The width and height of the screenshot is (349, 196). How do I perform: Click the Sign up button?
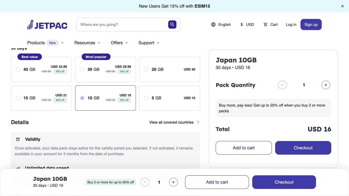click(x=311, y=24)
